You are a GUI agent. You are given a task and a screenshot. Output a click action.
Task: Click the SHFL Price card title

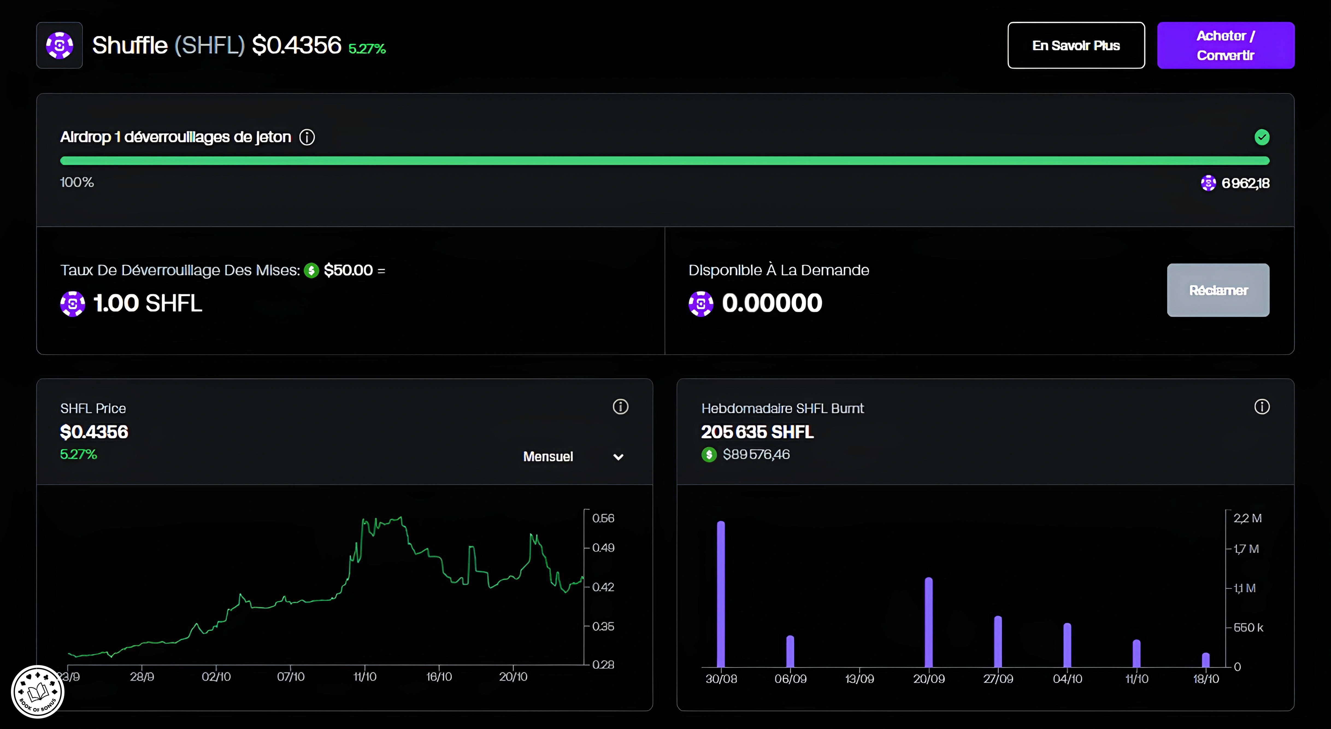coord(93,409)
